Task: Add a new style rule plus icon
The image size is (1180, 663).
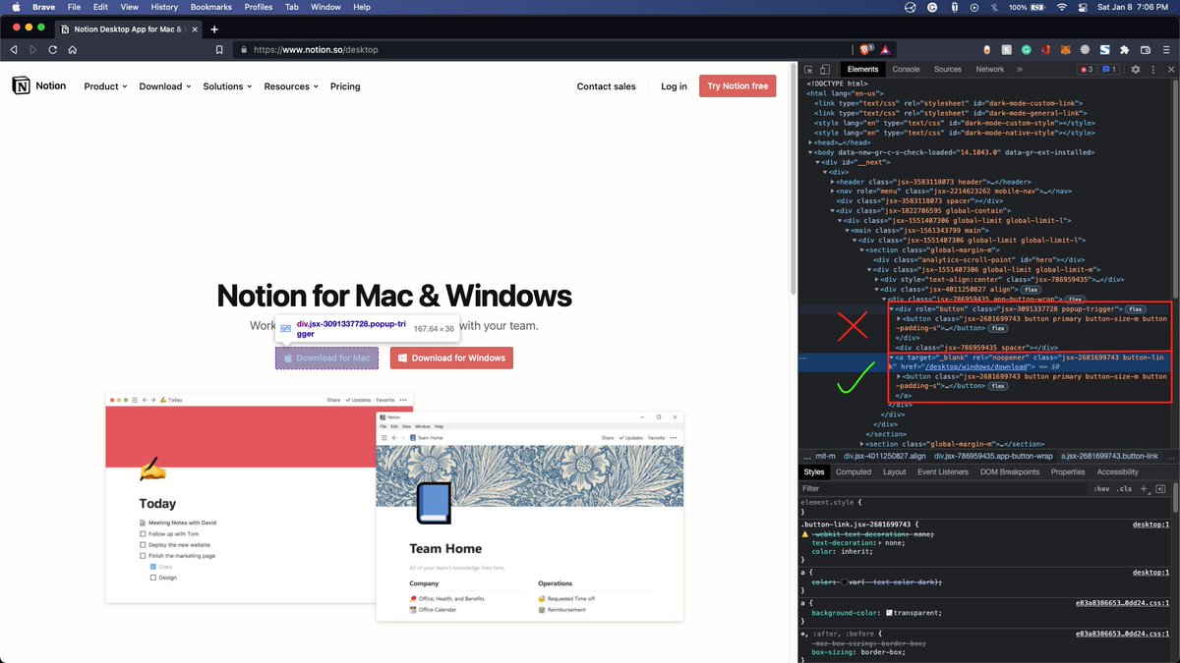Action: pyautogui.click(x=1145, y=488)
